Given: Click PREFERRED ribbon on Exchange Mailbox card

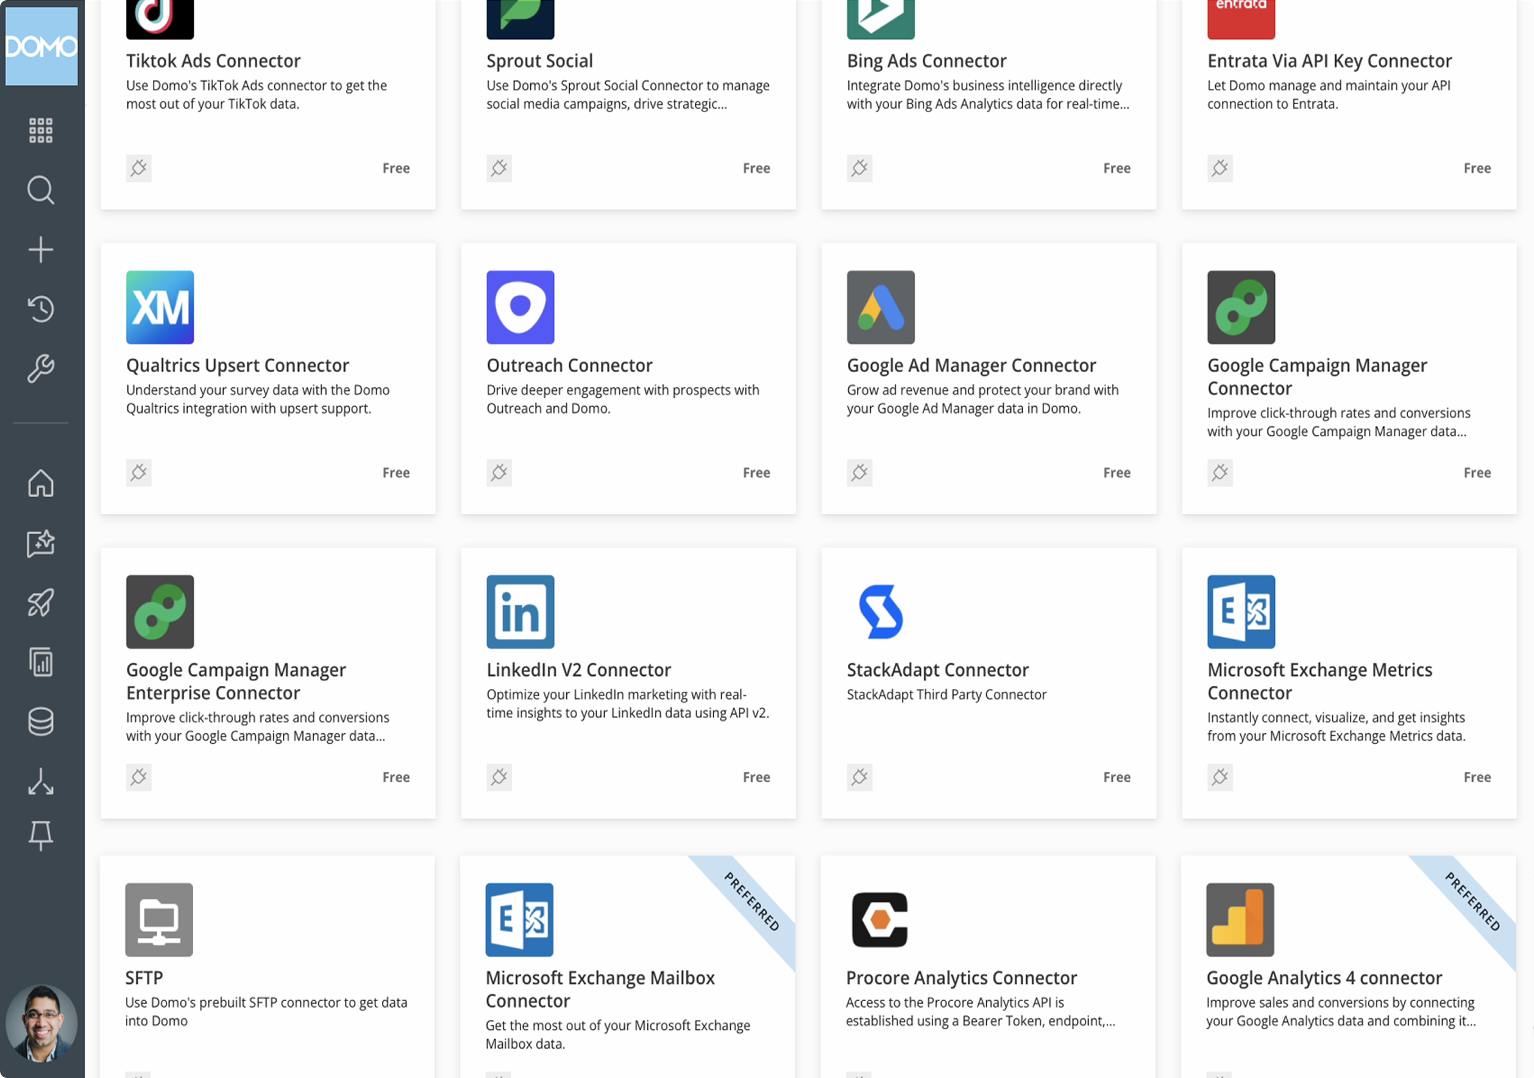Looking at the screenshot, I should [x=752, y=901].
